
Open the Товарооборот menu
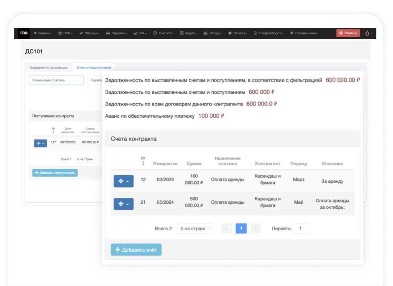pyautogui.click(x=268, y=33)
